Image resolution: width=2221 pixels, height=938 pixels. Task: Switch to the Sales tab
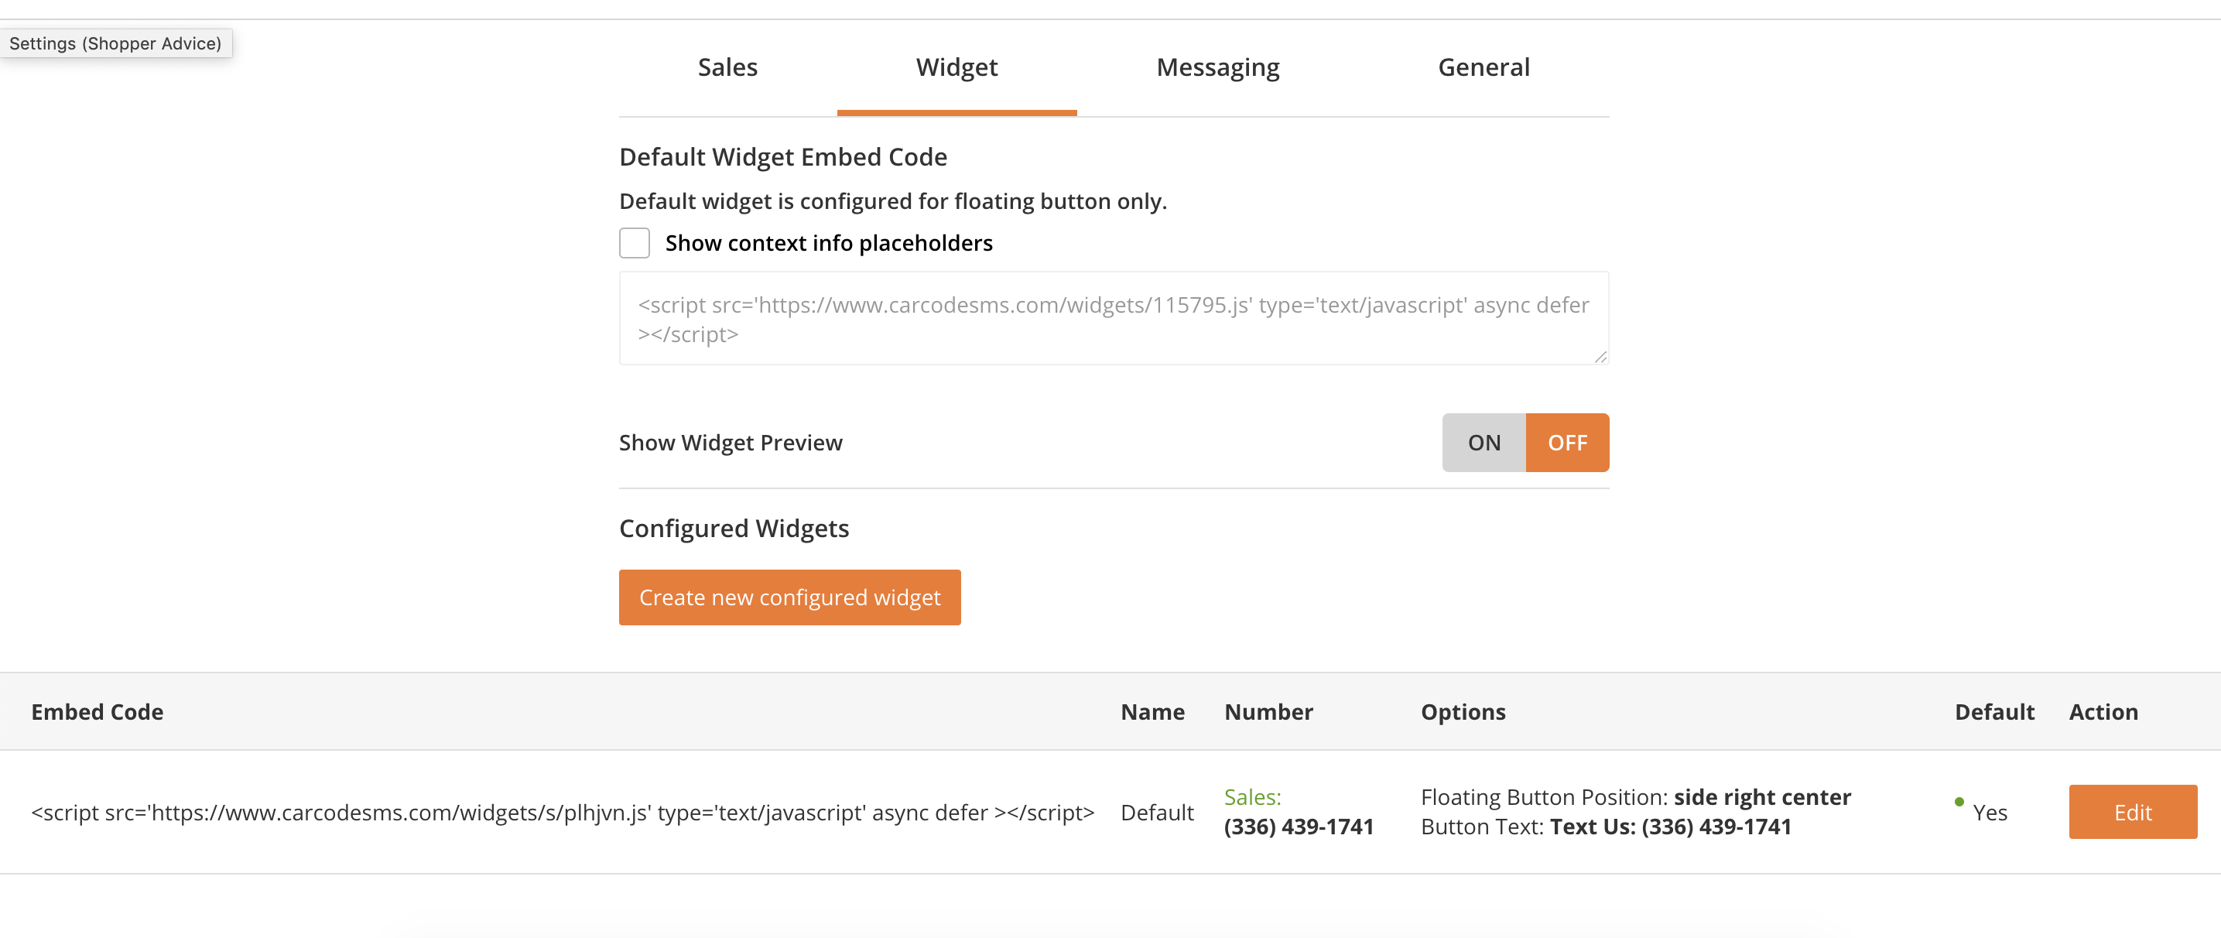point(727,67)
